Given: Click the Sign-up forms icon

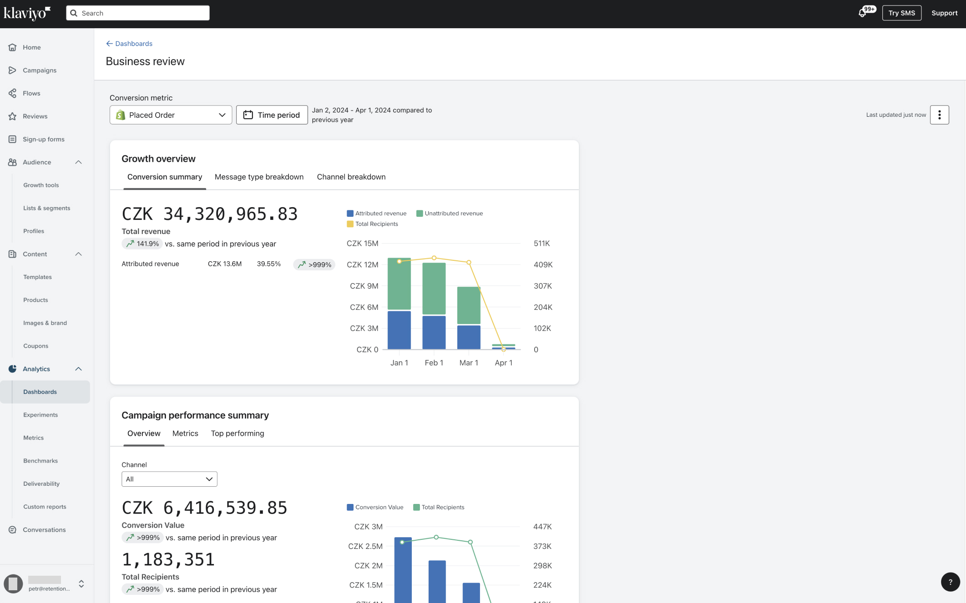Looking at the screenshot, I should click(12, 139).
